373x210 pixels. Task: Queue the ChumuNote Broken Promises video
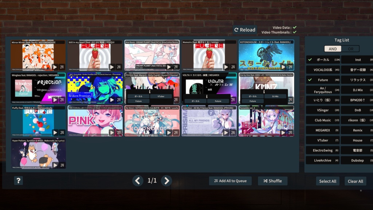click(119, 100)
